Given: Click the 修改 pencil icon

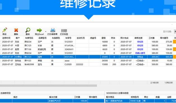Looking at the screenshot, I should click(x=5, y=30).
